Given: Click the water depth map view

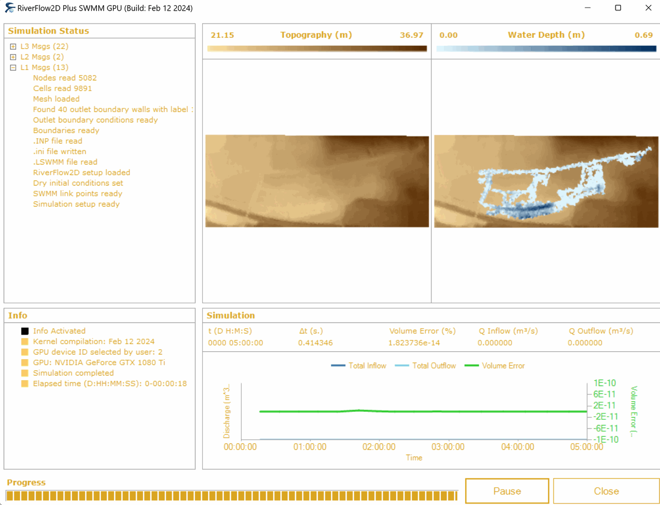Looking at the screenshot, I should coord(546,181).
